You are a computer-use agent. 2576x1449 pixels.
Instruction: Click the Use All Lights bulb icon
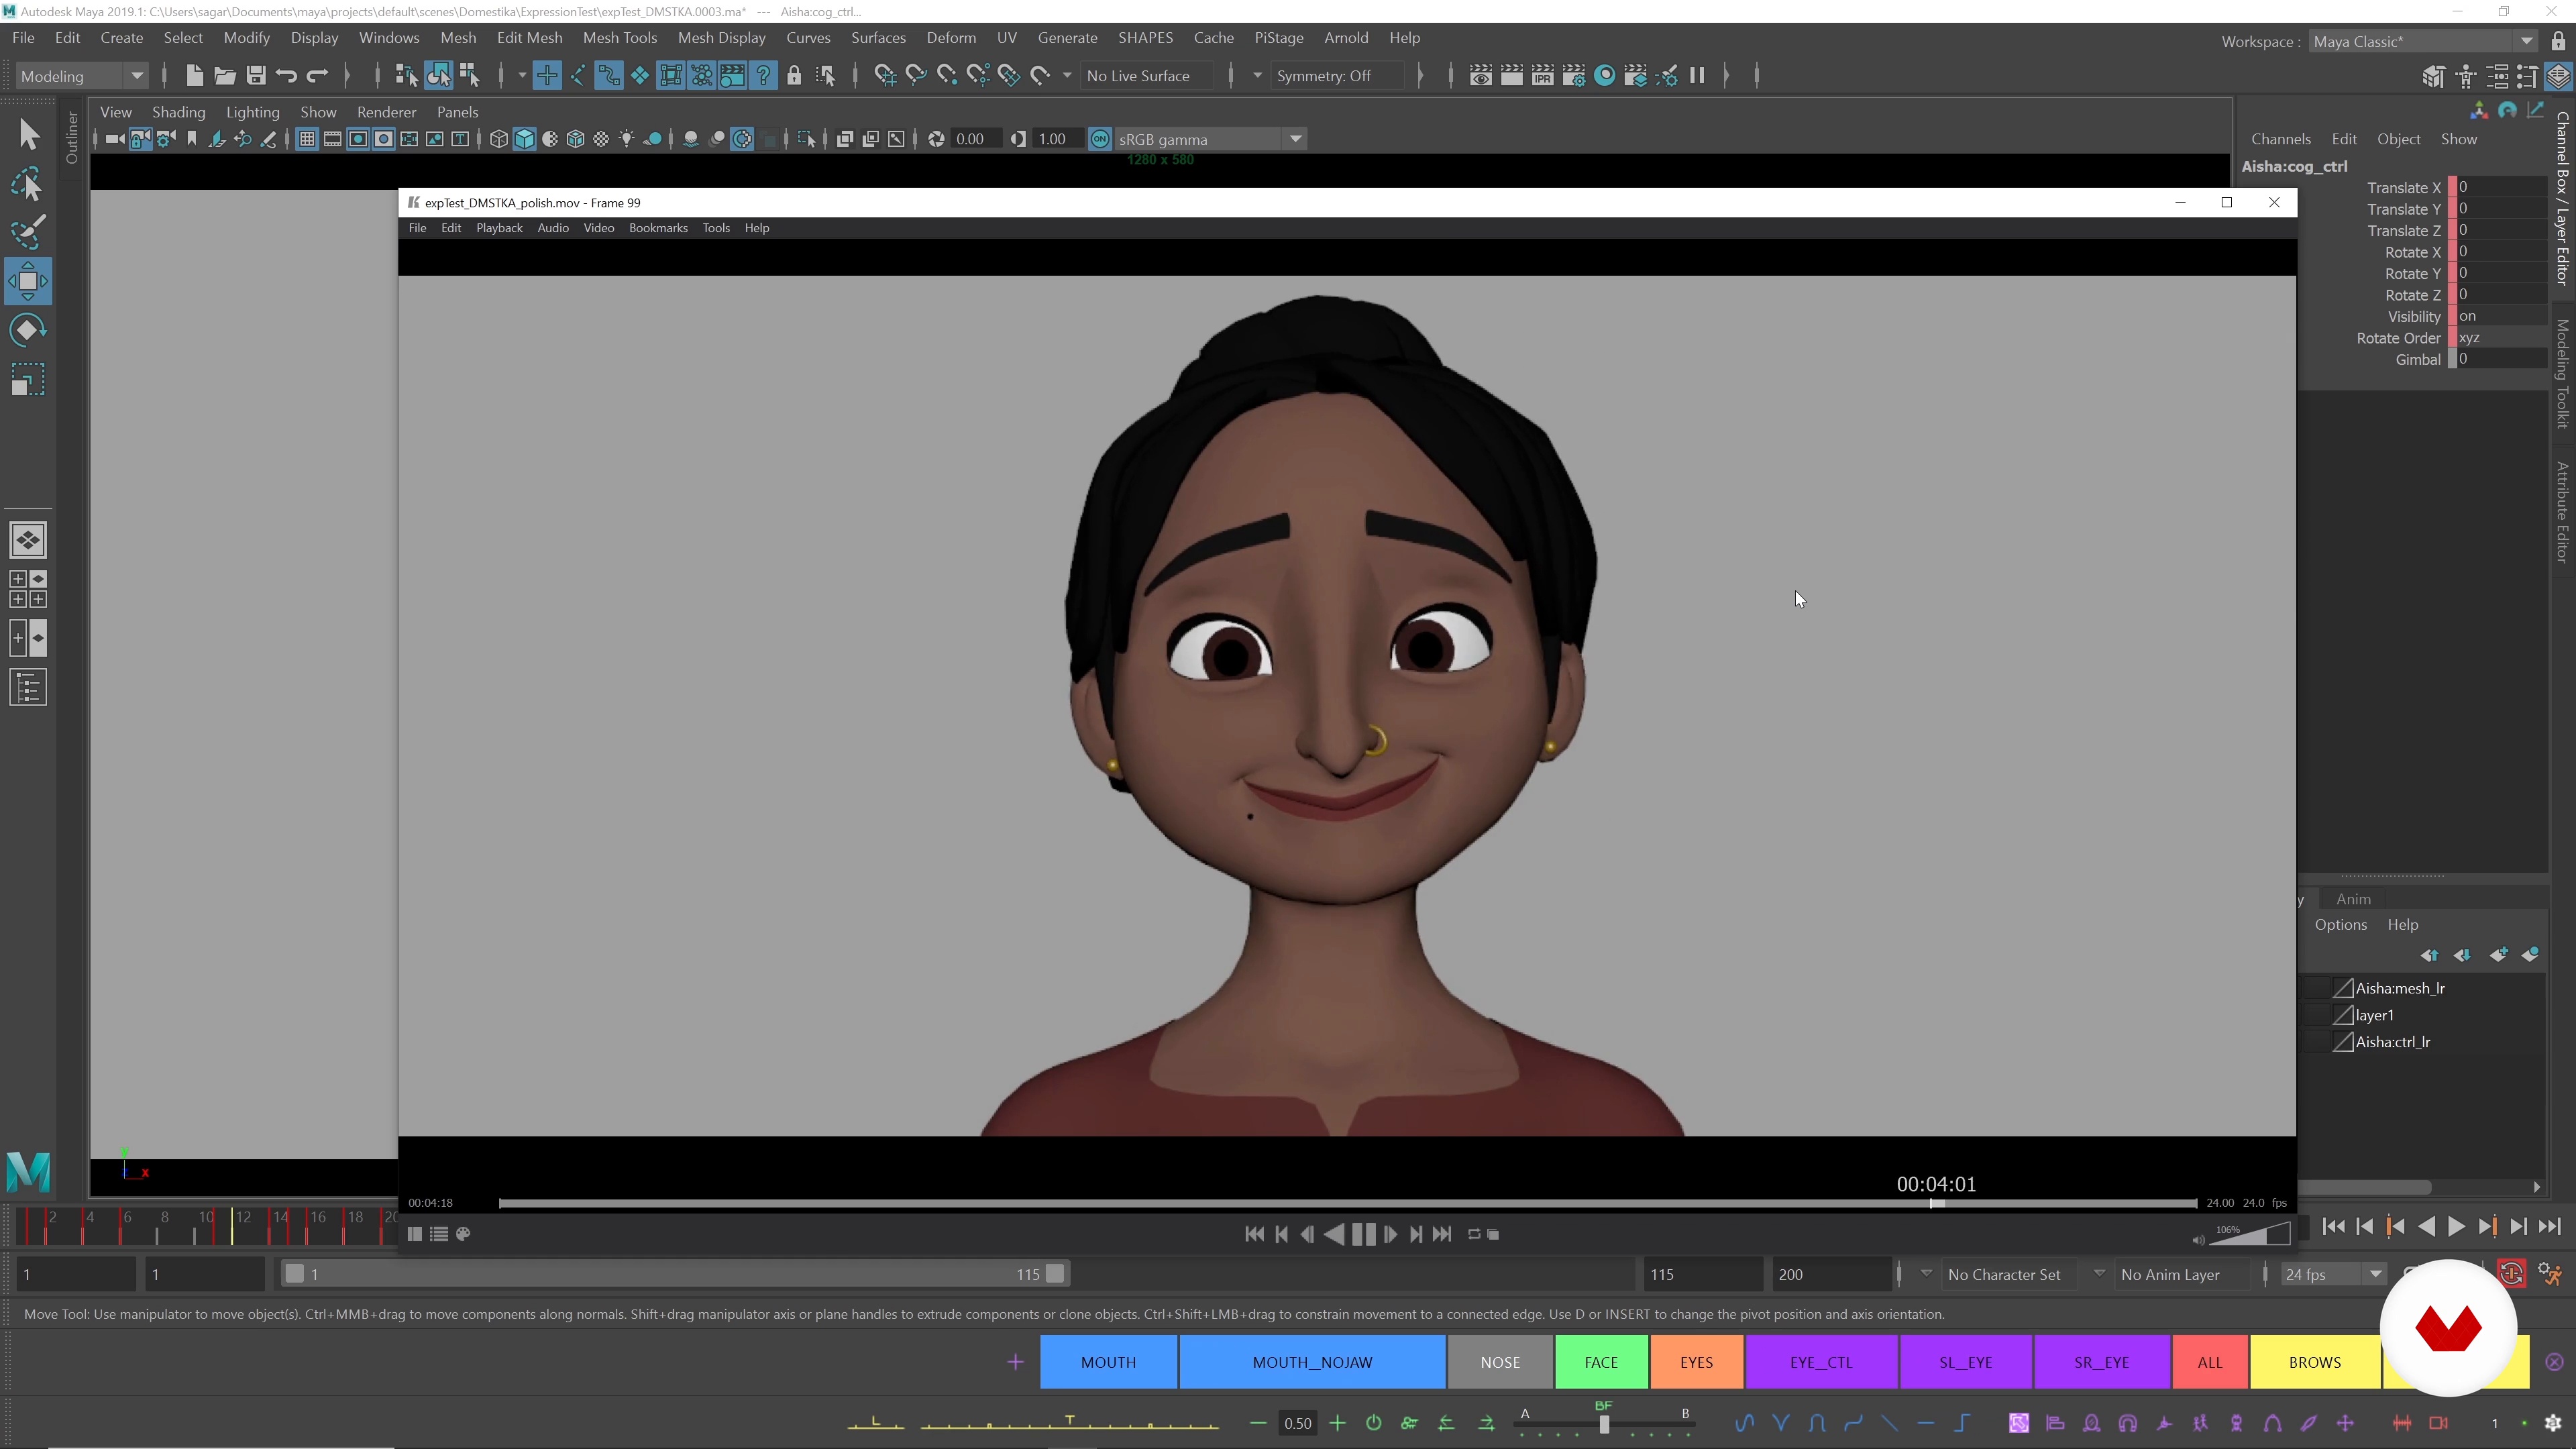pos(626,139)
